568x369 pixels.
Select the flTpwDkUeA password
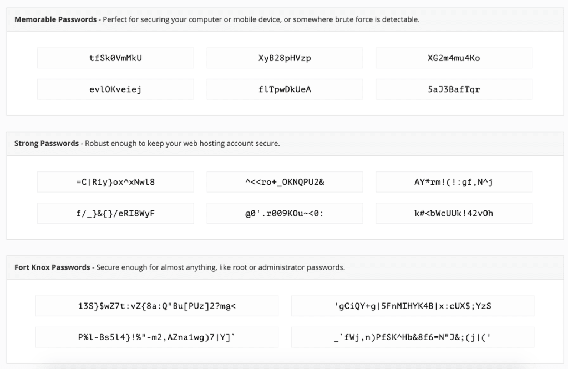(284, 89)
